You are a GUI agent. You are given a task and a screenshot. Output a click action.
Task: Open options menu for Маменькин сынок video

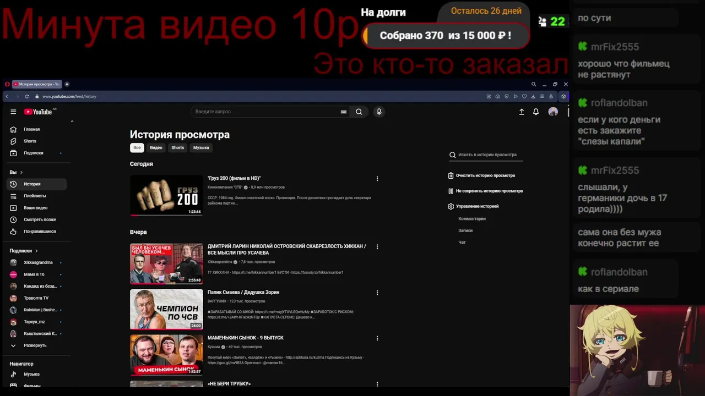point(377,338)
